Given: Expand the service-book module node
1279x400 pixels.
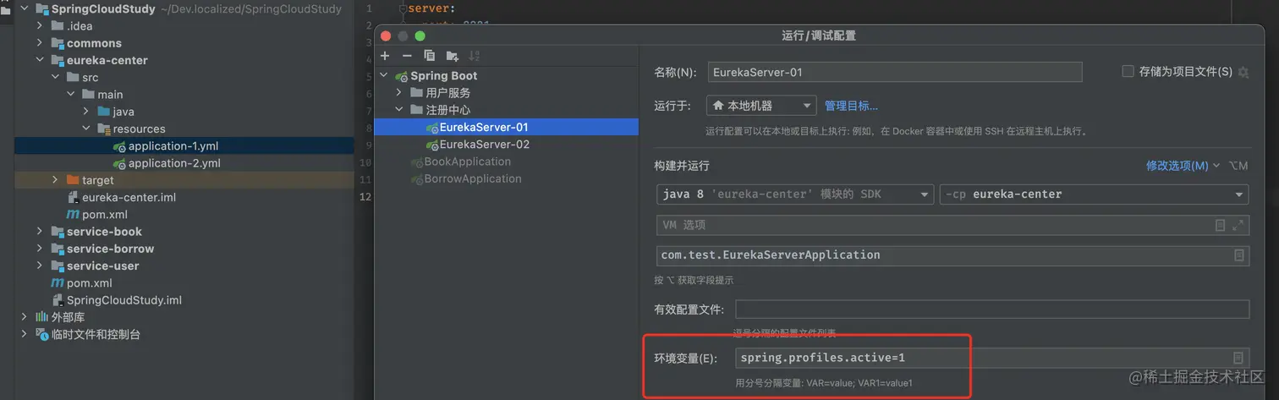Looking at the screenshot, I should (x=41, y=232).
